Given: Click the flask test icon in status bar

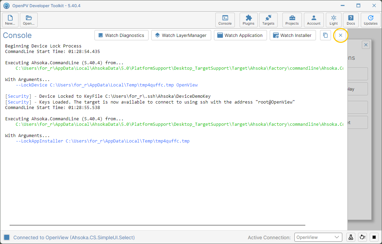Looking at the screenshot, I should coord(351,237).
